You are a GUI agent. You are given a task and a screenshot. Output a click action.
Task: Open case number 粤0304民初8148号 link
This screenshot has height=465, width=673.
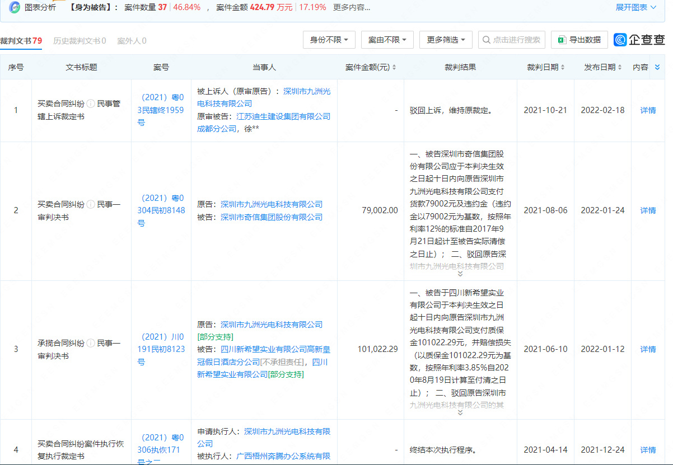(161, 210)
